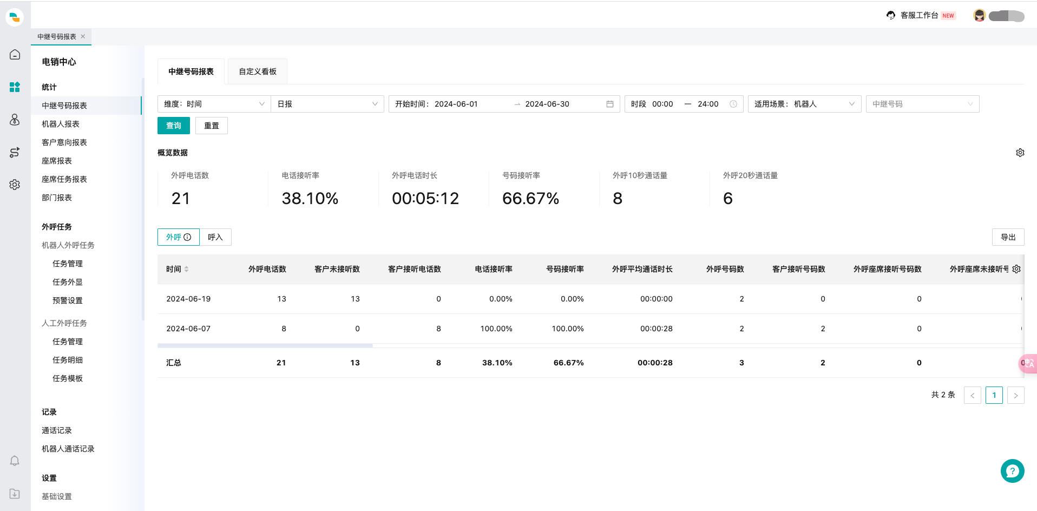
Task: Open the floating help question button
Action: point(1013,471)
